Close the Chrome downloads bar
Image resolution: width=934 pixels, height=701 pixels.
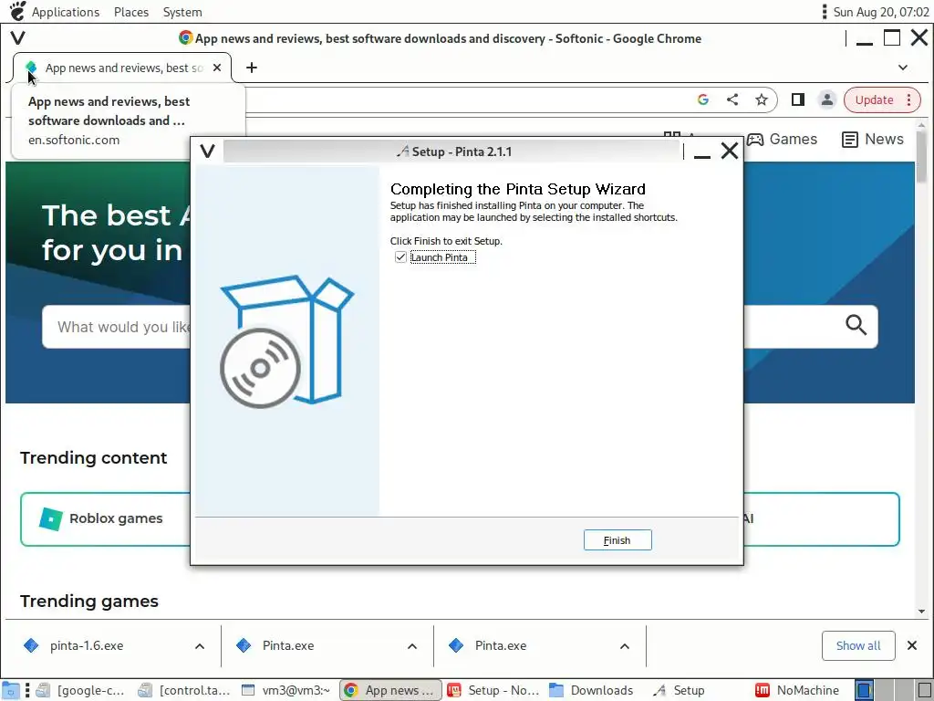pos(911,645)
